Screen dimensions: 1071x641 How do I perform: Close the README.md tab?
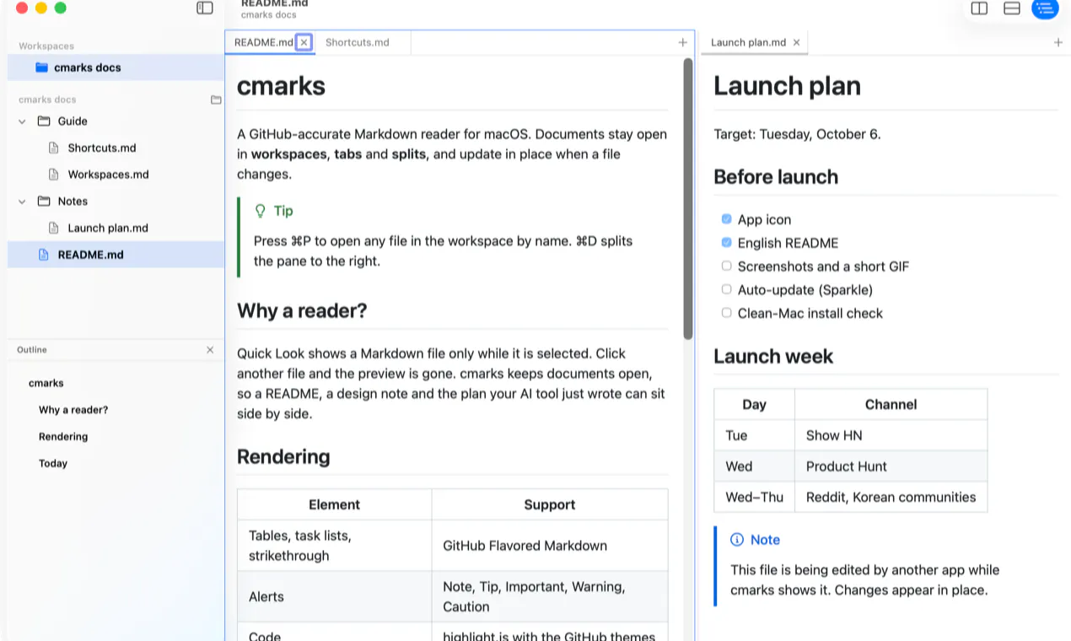pos(304,42)
